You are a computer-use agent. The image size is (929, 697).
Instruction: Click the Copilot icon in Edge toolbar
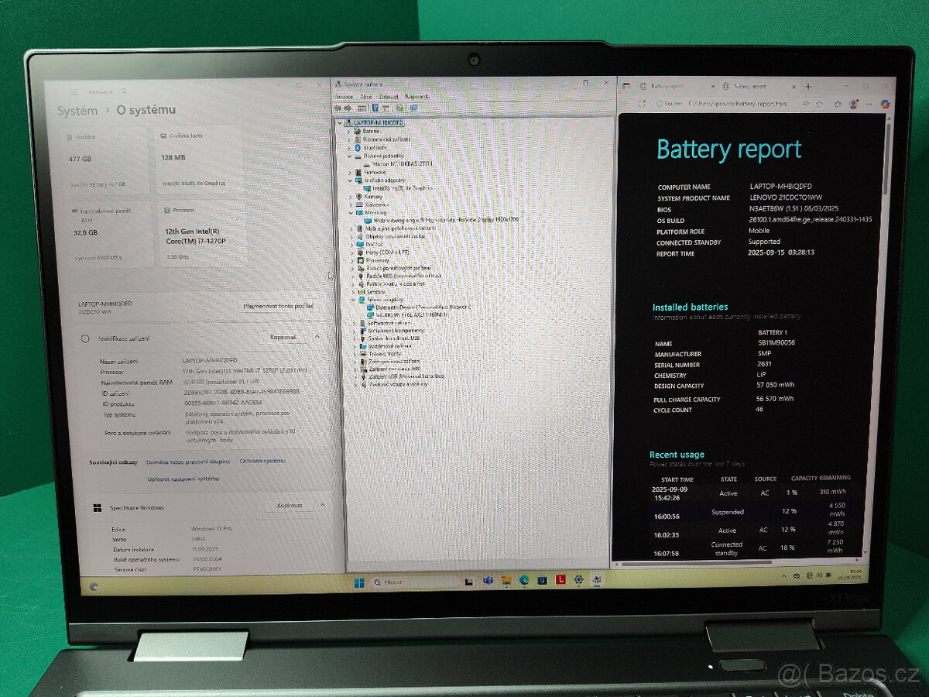pos(885,104)
